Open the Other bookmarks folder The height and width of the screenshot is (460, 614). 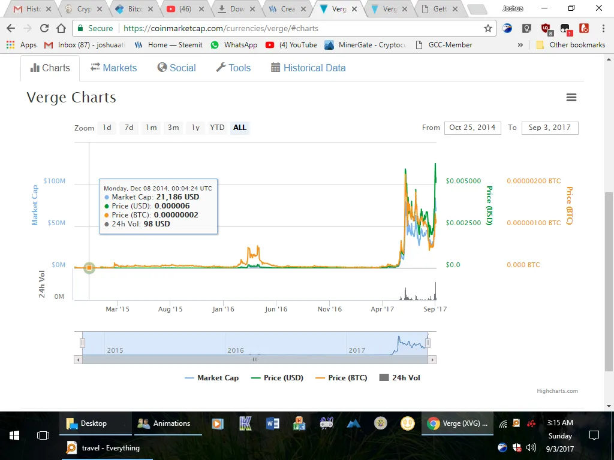(x=571, y=45)
